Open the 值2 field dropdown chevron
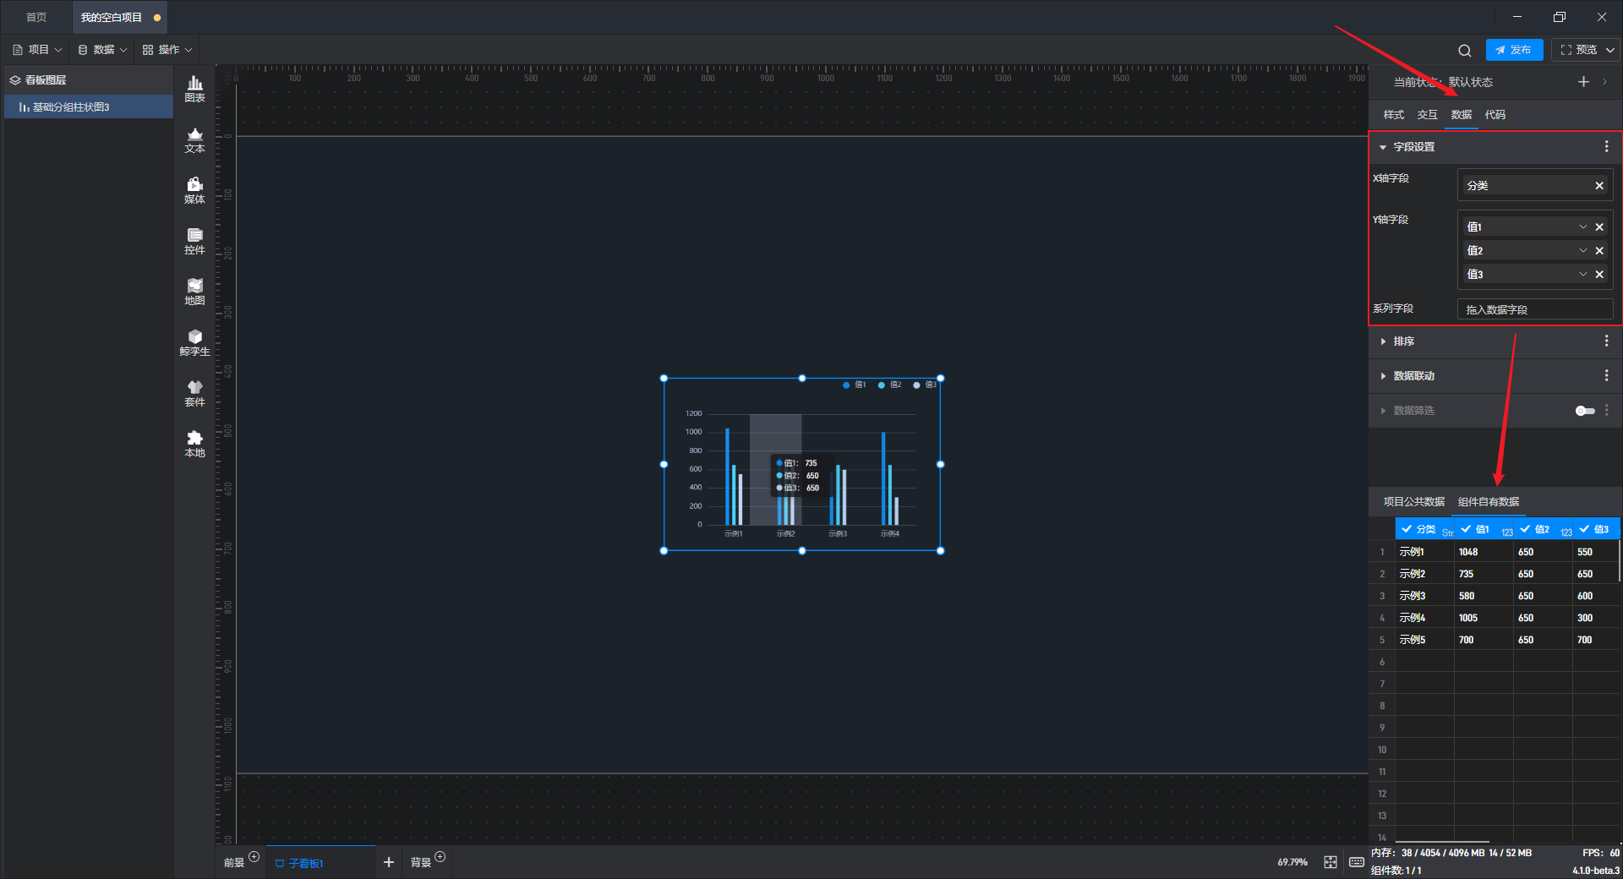Image resolution: width=1623 pixels, height=879 pixels. coord(1582,251)
